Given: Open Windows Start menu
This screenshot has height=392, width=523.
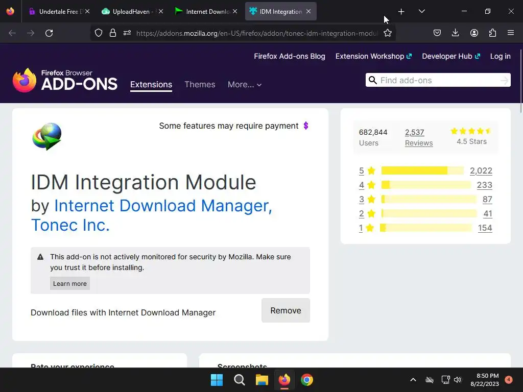Looking at the screenshot, I should pos(217,380).
